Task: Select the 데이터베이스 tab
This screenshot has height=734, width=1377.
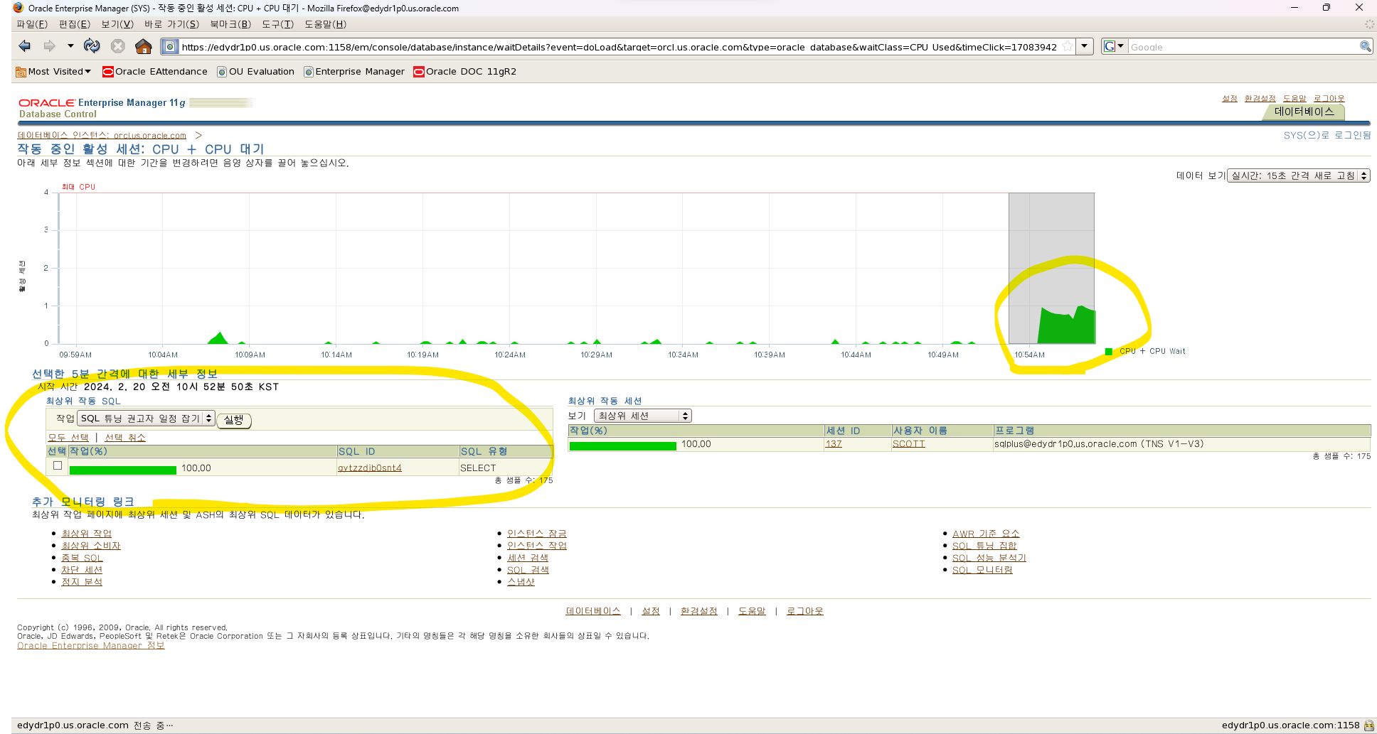Action: point(1304,112)
